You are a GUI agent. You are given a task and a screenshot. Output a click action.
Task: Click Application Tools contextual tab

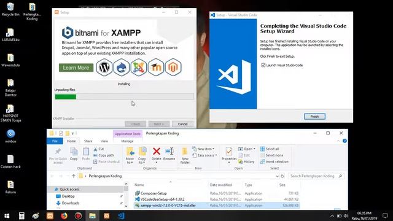coord(128,134)
